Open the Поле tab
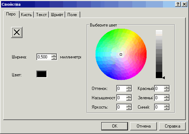This screenshot has width=189, height=134. 72,15
